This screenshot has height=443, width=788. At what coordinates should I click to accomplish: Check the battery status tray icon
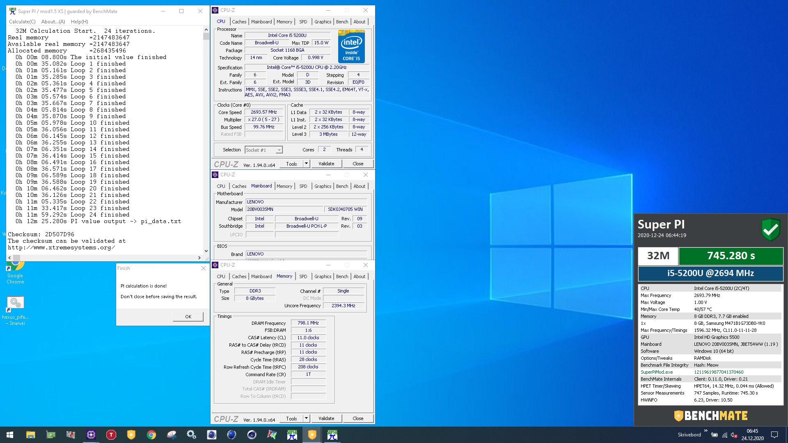pyautogui.click(x=714, y=435)
